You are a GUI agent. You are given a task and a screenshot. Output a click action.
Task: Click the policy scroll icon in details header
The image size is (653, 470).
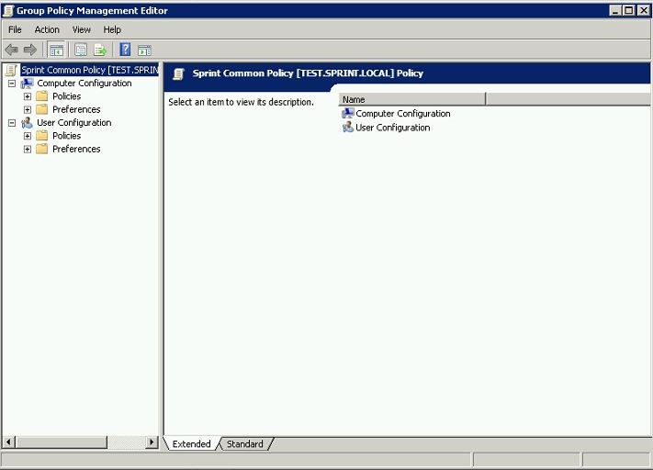(x=179, y=74)
